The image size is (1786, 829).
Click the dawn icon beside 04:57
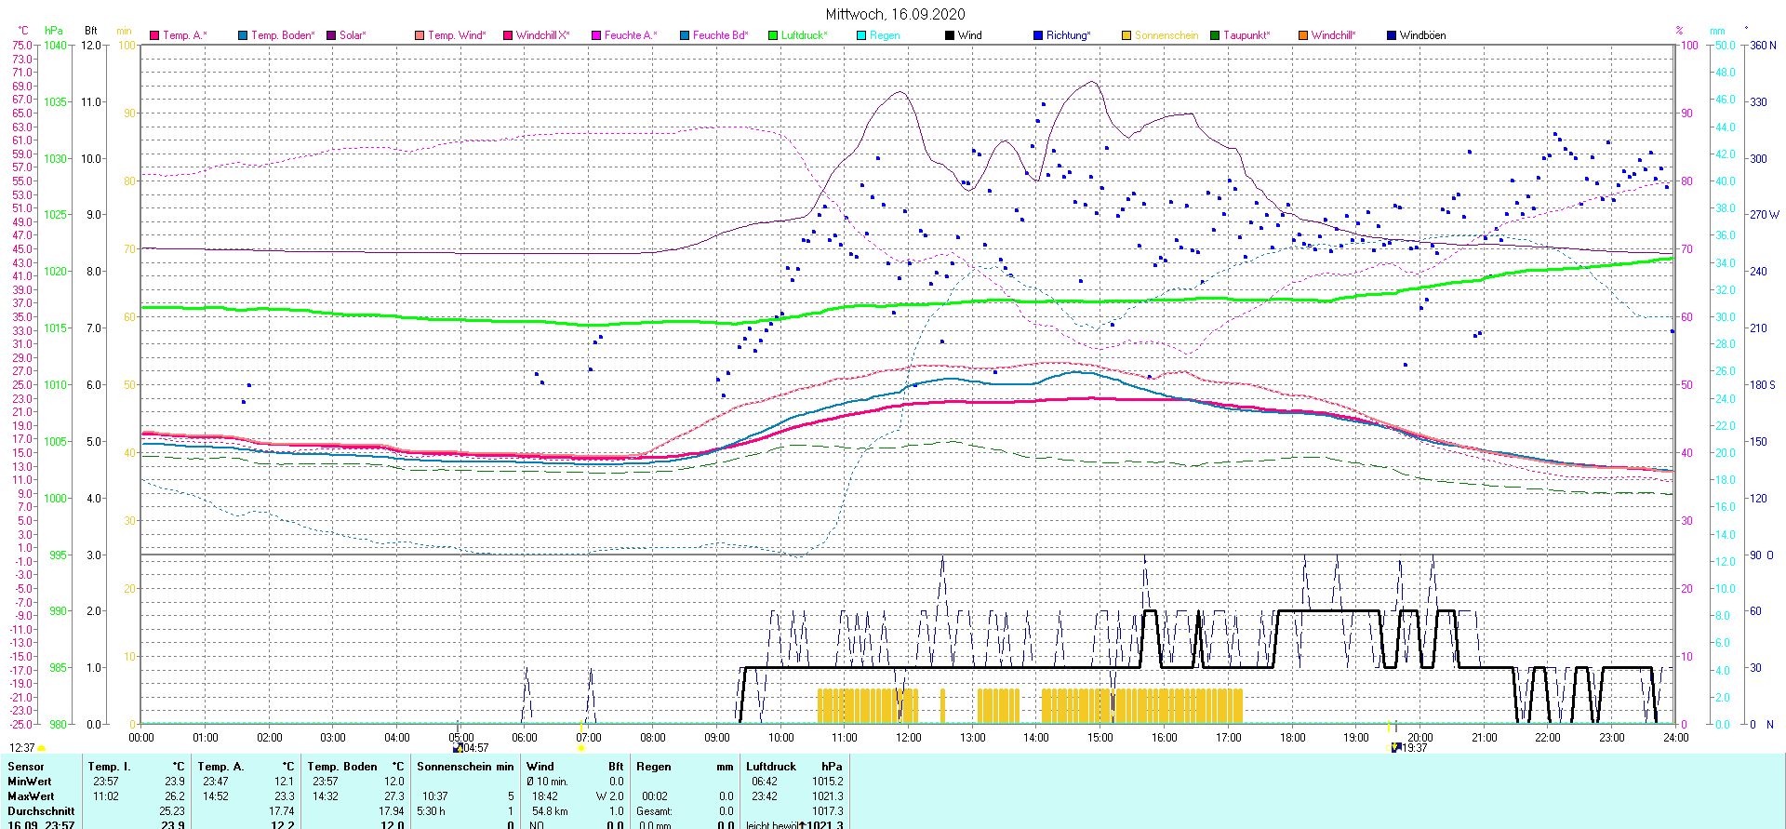point(458,748)
